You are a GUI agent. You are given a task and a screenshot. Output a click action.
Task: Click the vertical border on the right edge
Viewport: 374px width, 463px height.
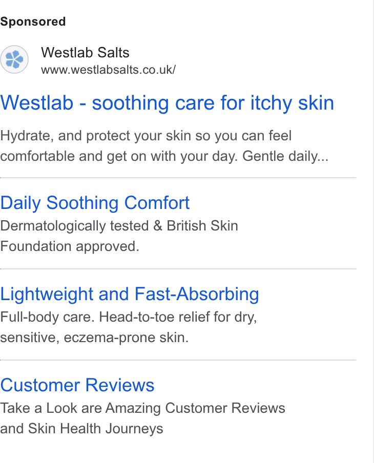pyautogui.click(x=373, y=231)
